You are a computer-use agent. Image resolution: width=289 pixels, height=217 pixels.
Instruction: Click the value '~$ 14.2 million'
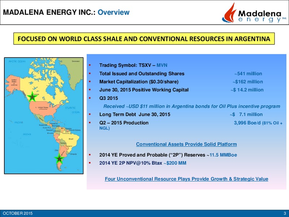[247, 90]
